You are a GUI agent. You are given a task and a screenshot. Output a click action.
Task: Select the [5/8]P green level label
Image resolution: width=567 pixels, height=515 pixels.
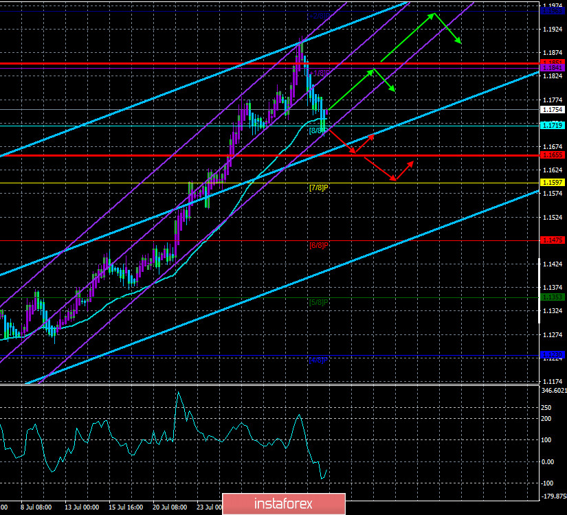tap(318, 302)
